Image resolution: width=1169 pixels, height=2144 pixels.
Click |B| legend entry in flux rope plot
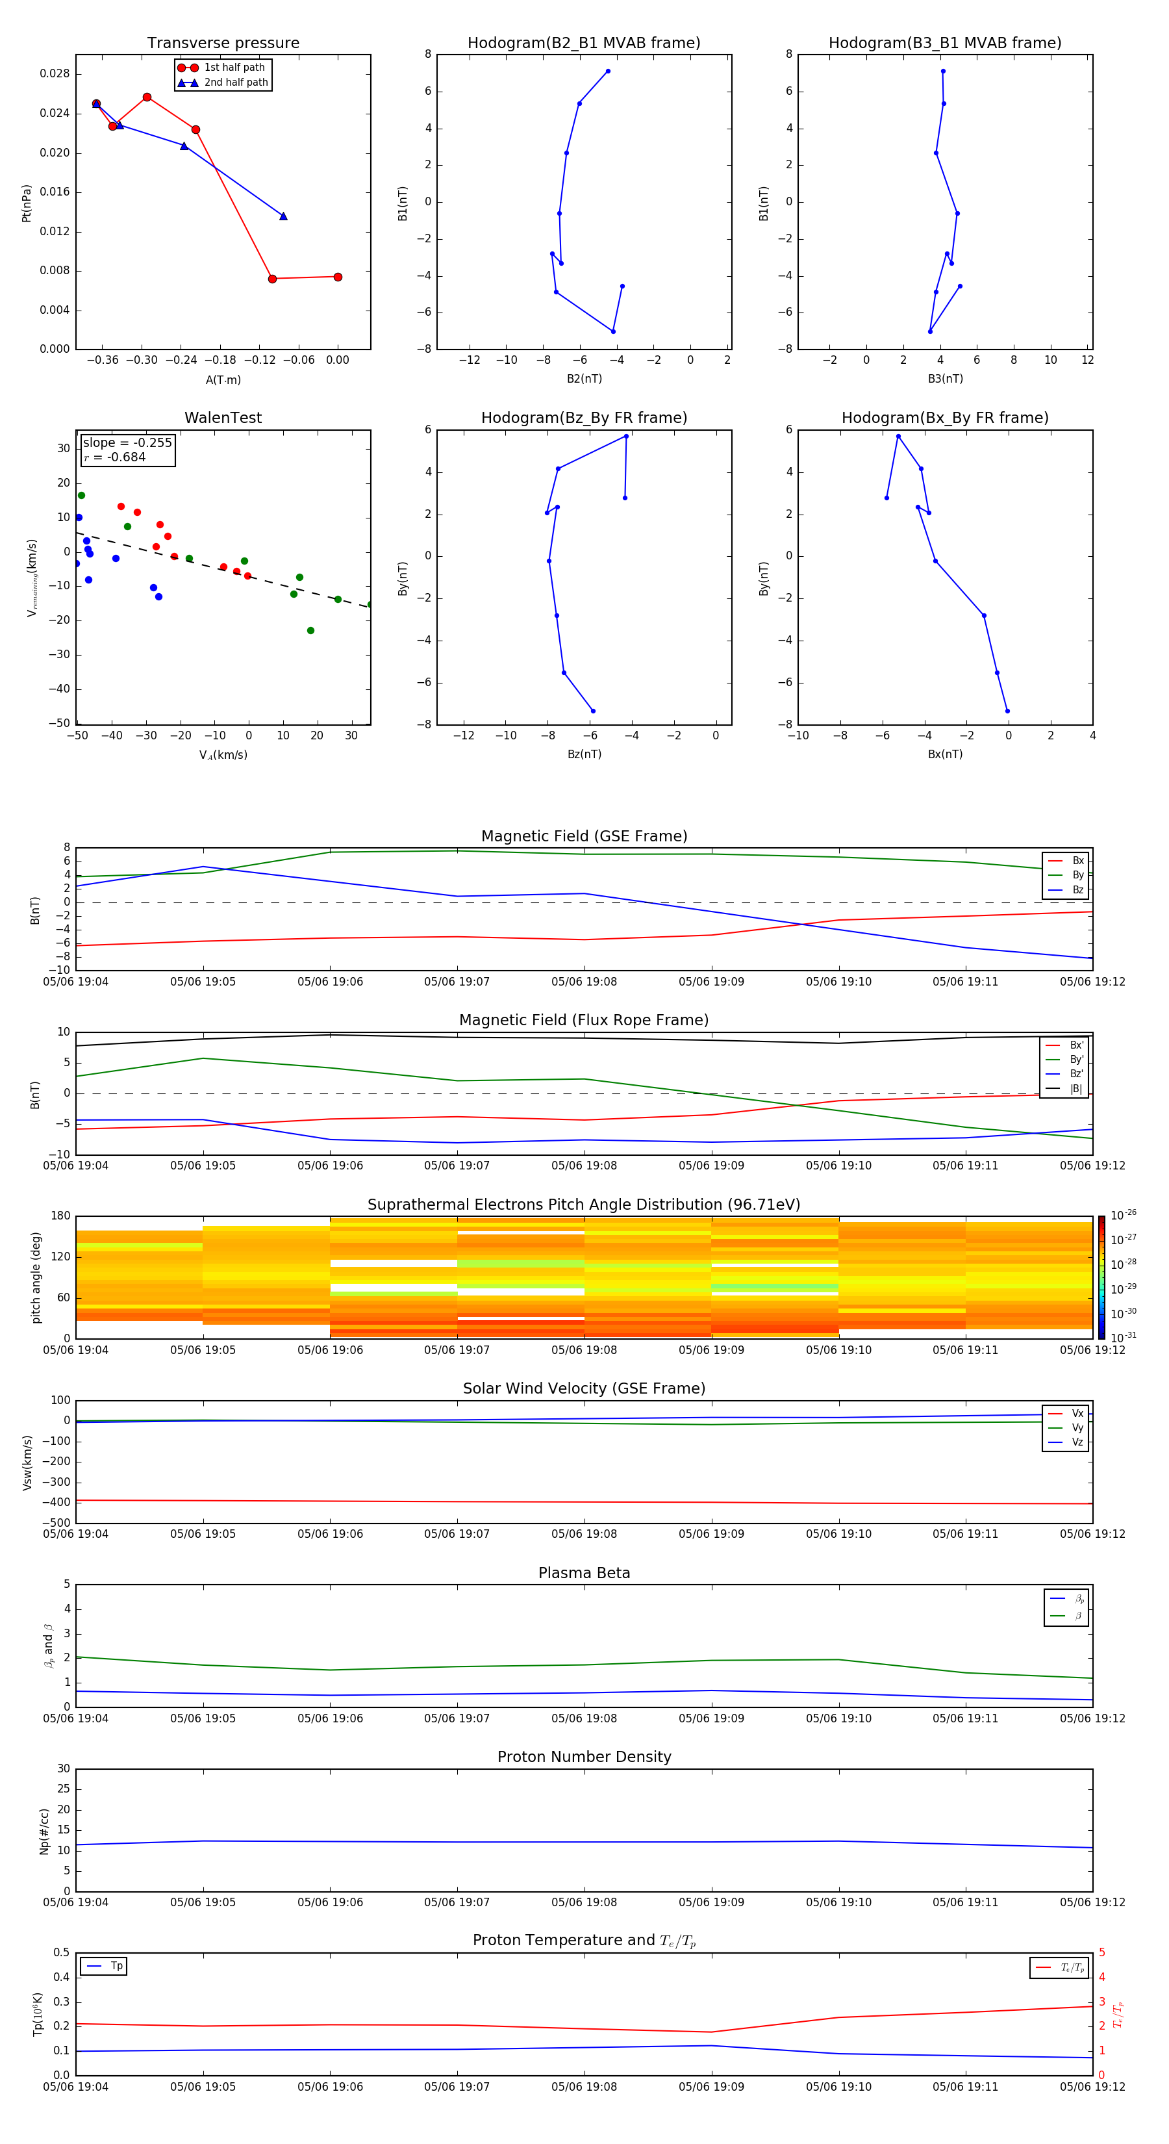[1064, 1089]
